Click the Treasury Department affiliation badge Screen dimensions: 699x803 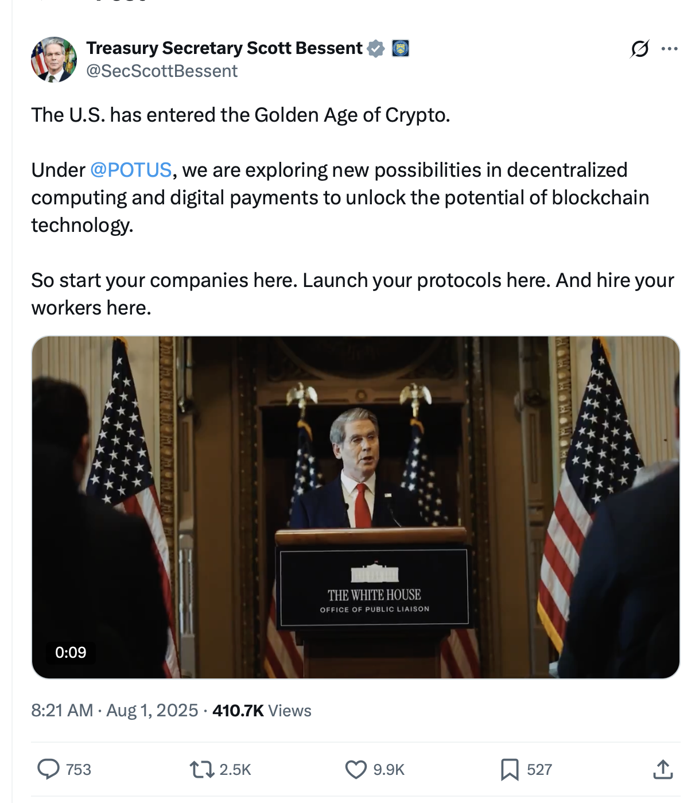(x=399, y=48)
